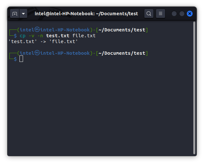This screenshot has height=164, width=204.
Task: Click the path in the first prompt
Action: 122,30
